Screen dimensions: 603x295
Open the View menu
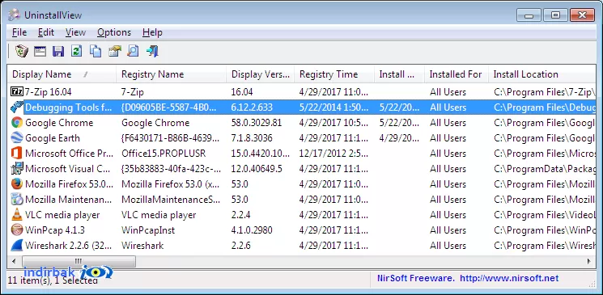[x=75, y=32]
